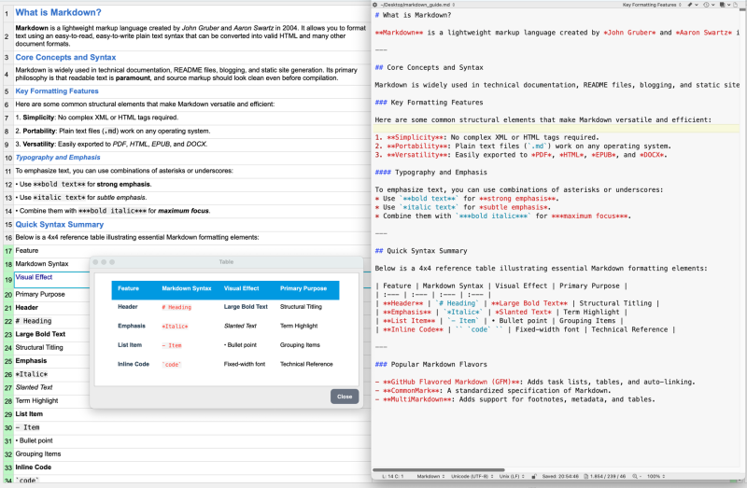Image resolution: width=747 pixels, height=488 pixels.
Task: Open the Unicode (UTF-8) encoding selector
Action: 472,476
